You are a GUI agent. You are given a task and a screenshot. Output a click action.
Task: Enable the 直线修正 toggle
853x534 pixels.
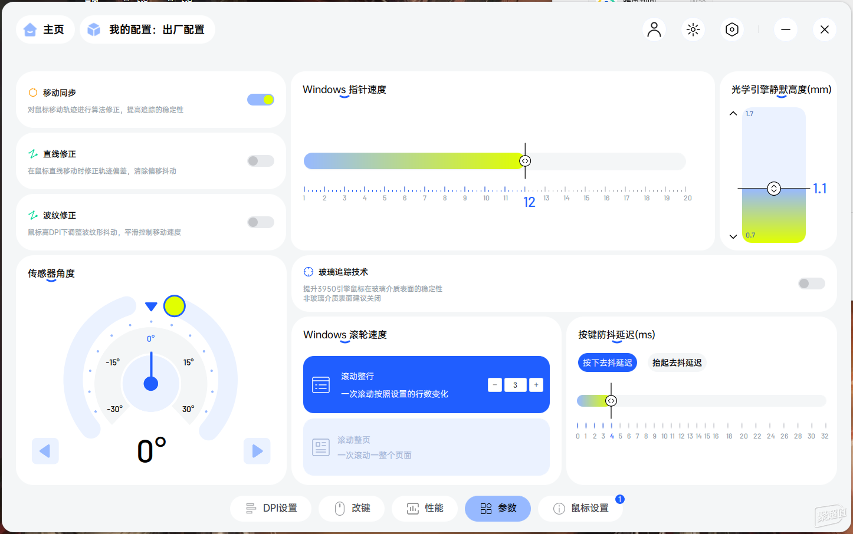pos(261,161)
